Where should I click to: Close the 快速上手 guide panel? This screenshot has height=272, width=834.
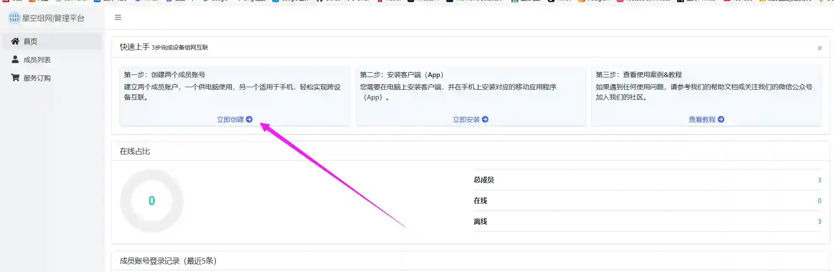click(x=819, y=48)
